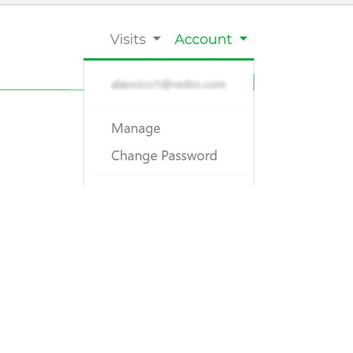This screenshot has height=353, width=353.
Task: Choose Change Password in the dropdown
Action: point(164,156)
